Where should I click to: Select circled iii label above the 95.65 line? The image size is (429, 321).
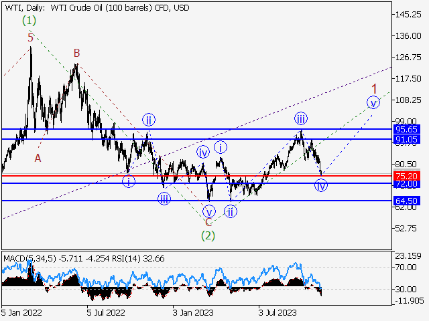(x=301, y=119)
